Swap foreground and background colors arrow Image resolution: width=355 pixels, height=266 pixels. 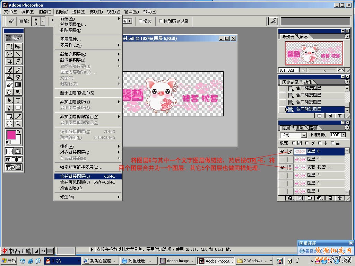point(19,132)
